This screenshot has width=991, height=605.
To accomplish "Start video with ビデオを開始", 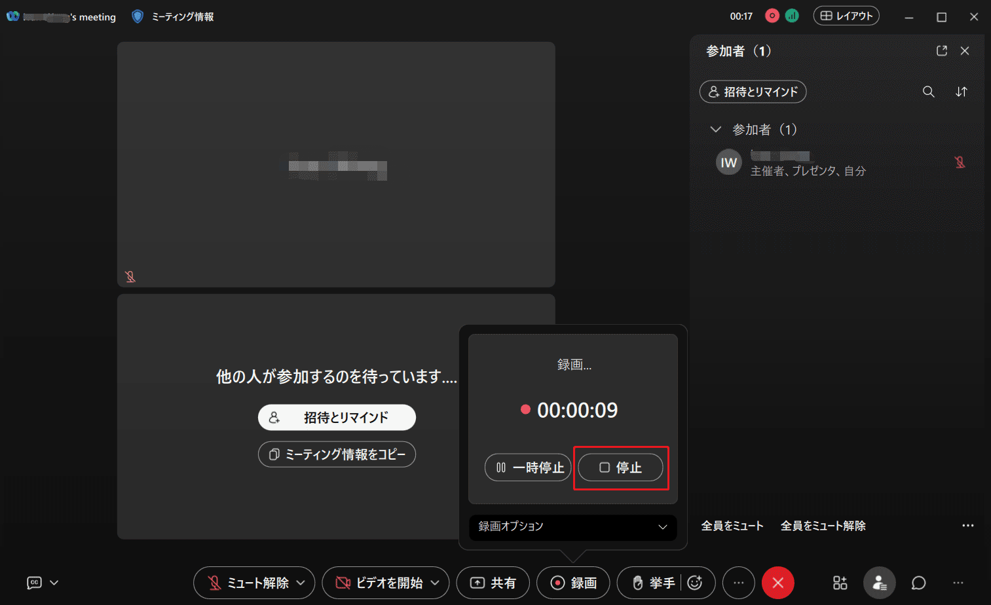I will 379,583.
